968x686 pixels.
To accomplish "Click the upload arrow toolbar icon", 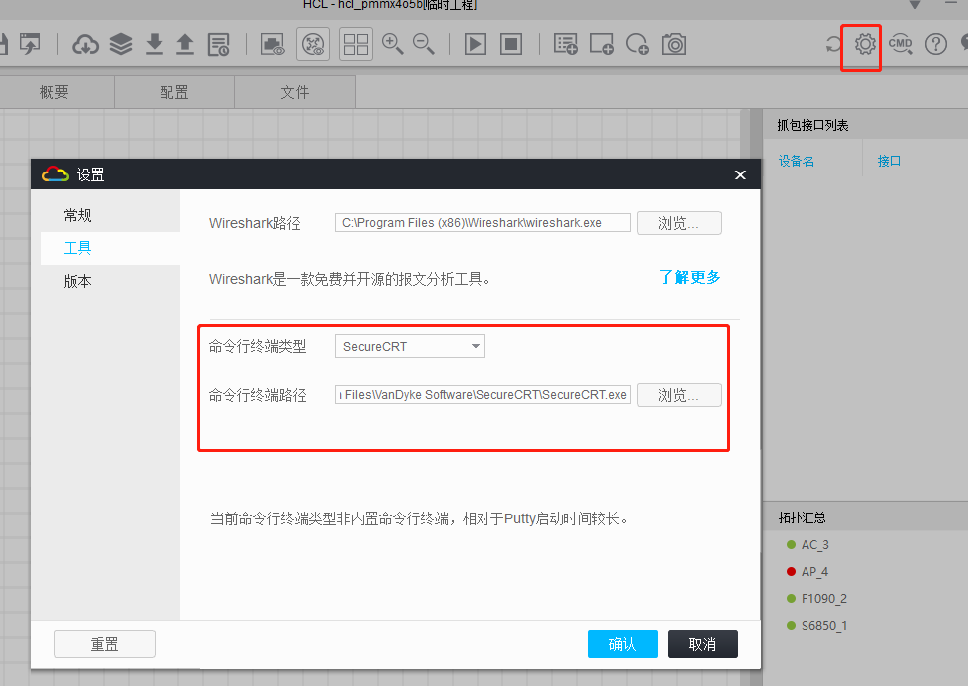I will (x=185, y=45).
